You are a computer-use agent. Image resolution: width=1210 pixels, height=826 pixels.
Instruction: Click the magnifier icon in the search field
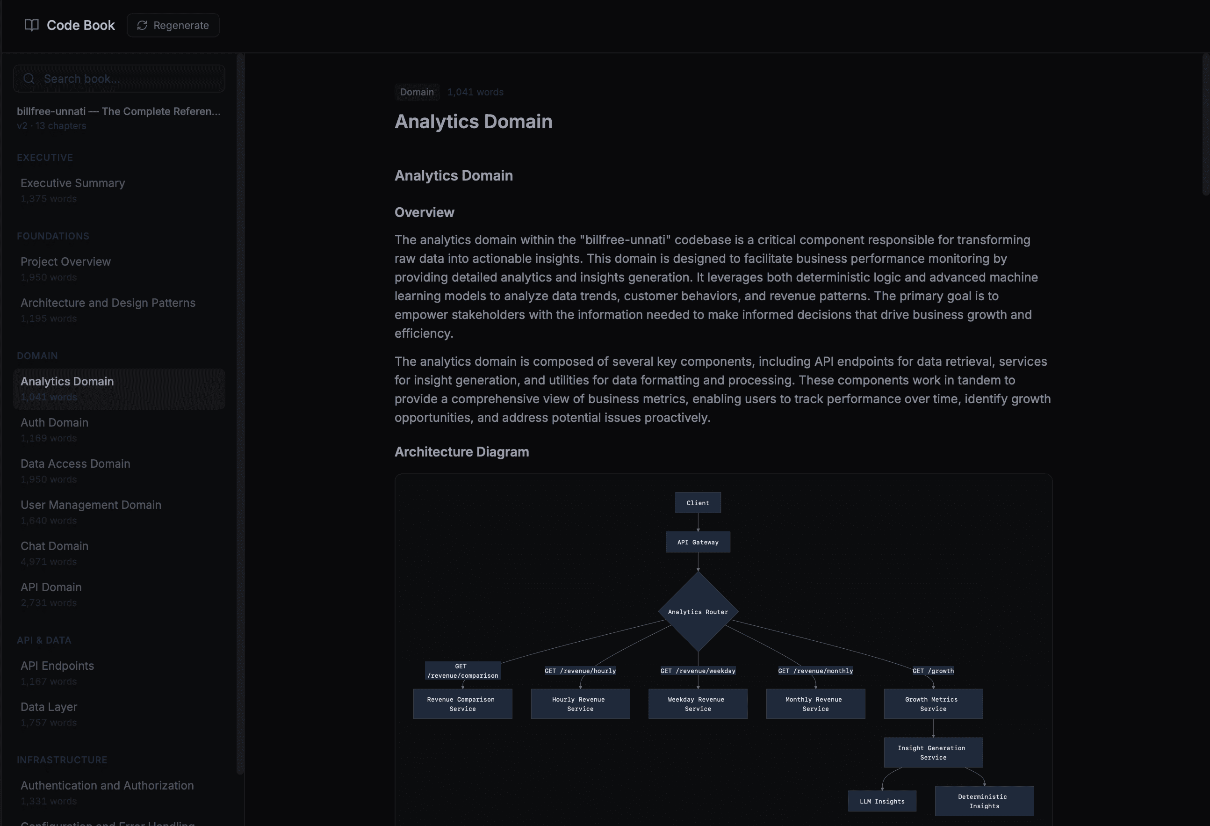[29, 78]
